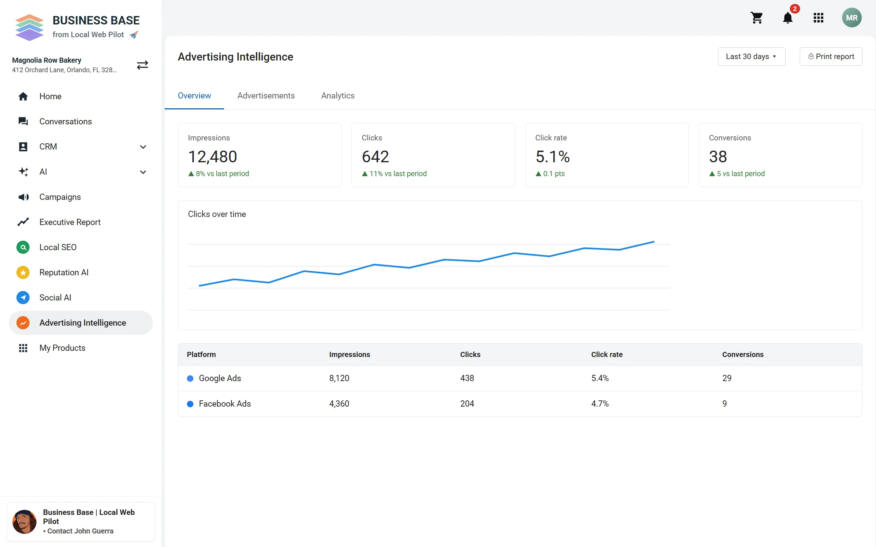Click the 8,120 impressions cell
The height and width of the screenshot is (547, 876).
coord(339,378)
